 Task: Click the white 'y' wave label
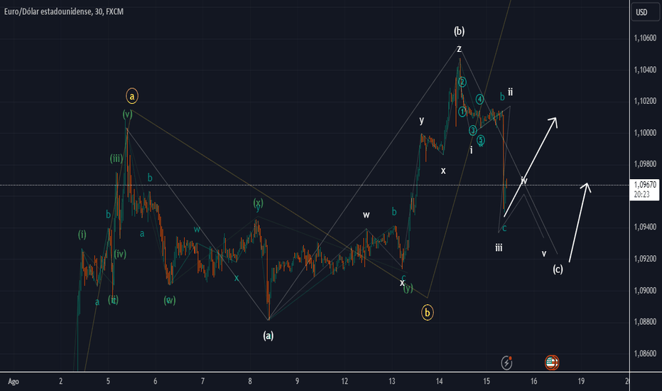421,120
